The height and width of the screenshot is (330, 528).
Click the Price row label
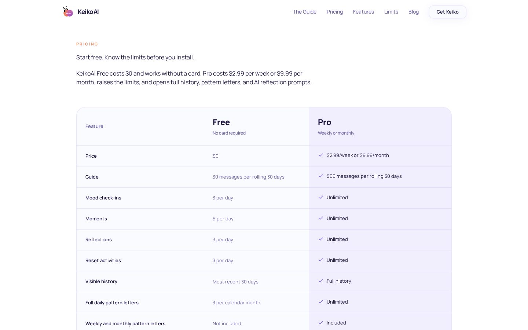click(91, 156)
